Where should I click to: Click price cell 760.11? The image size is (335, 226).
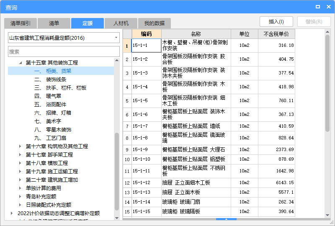(276, 100)
